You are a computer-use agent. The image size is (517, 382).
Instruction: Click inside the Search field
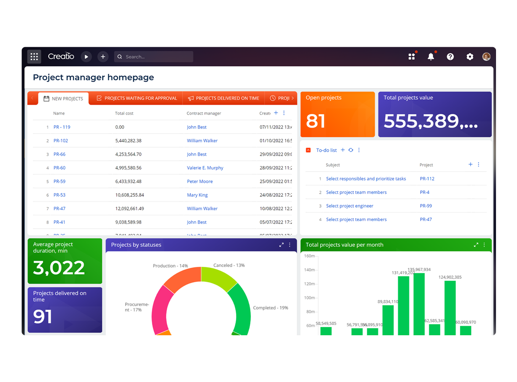[x=153, y=56]
